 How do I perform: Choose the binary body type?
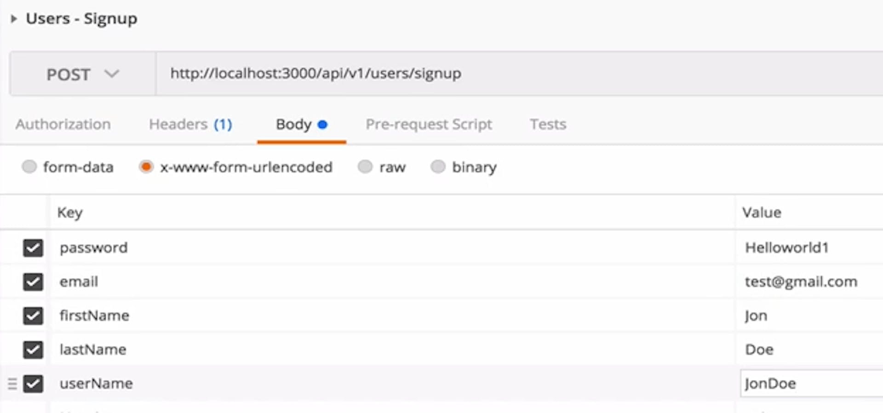pyautogui.click(x=438, y=166)
